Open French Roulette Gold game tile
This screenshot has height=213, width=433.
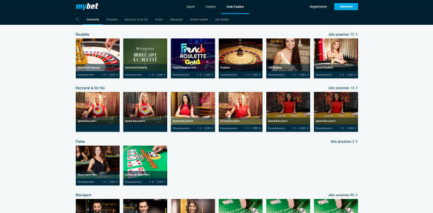(x=193, y=58)
